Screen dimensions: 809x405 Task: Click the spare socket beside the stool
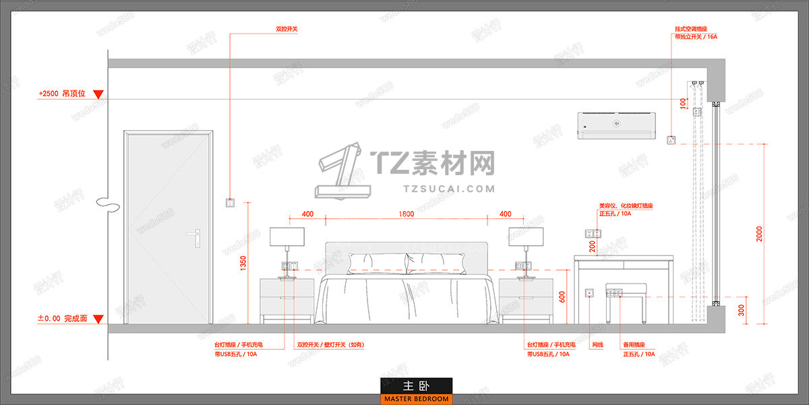616,293
